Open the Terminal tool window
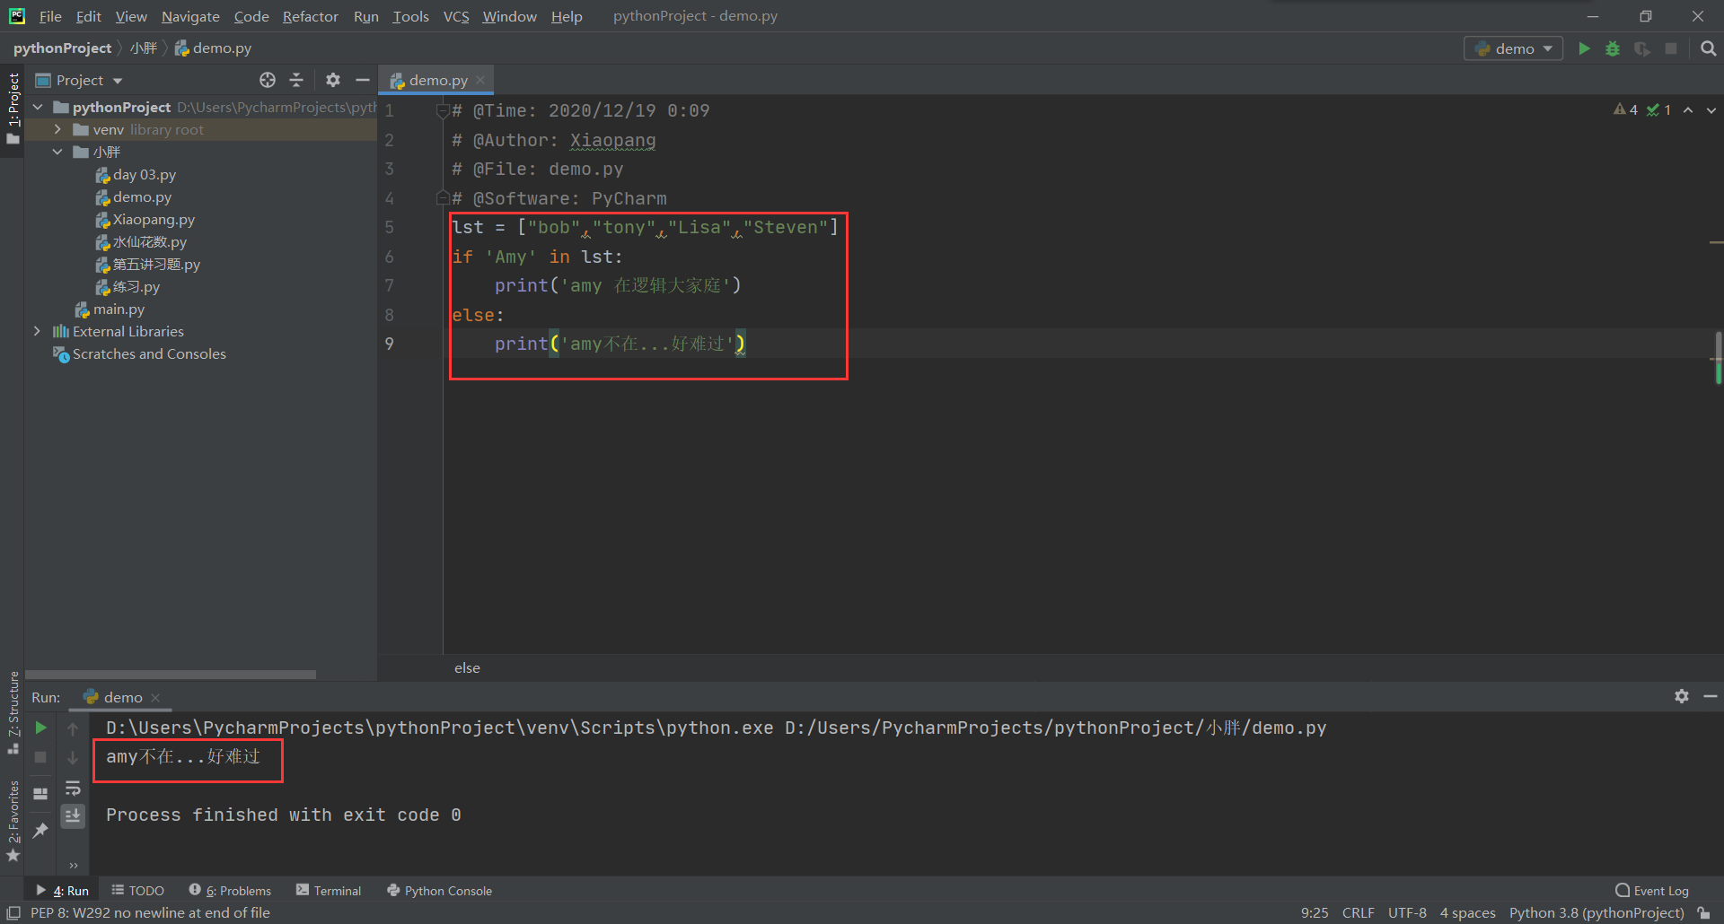This screenshot has width=1724, height=924. pyautogui.click(x=329, y=890)
